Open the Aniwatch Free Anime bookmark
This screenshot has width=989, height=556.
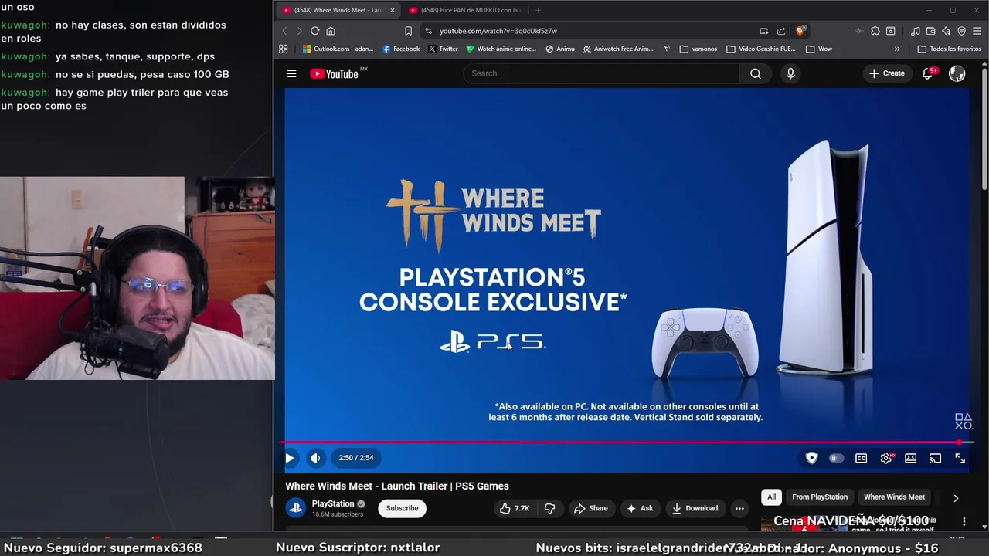618,49
